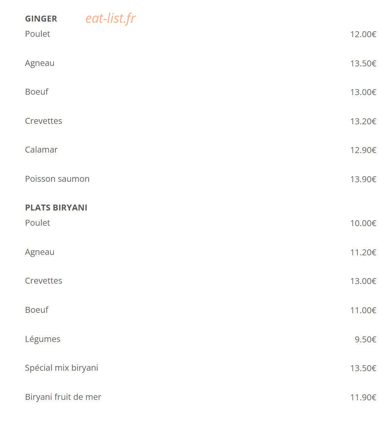Select the PLATS BIRYANI section heading
This screenshot has height=421, width=389.
coord(56,208)
